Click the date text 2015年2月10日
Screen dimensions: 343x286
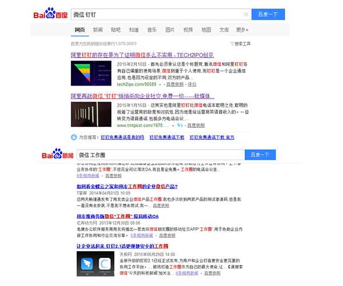pos(131,65)
